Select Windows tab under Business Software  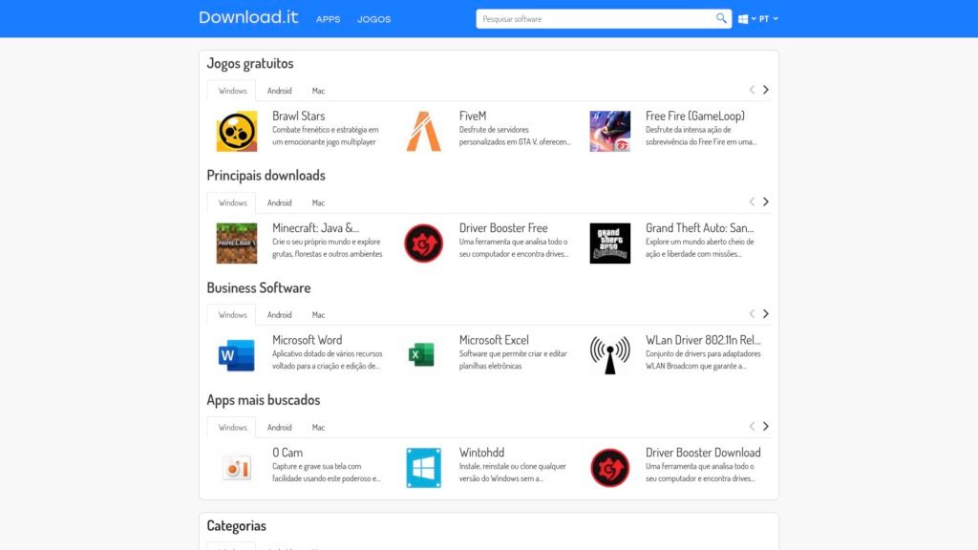coord(233,315)
